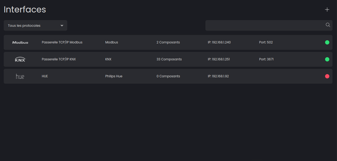Click the Modbus protocol logo icon
Image resolution: width=337 pixels, height=161 pixels.
(20, 42)
